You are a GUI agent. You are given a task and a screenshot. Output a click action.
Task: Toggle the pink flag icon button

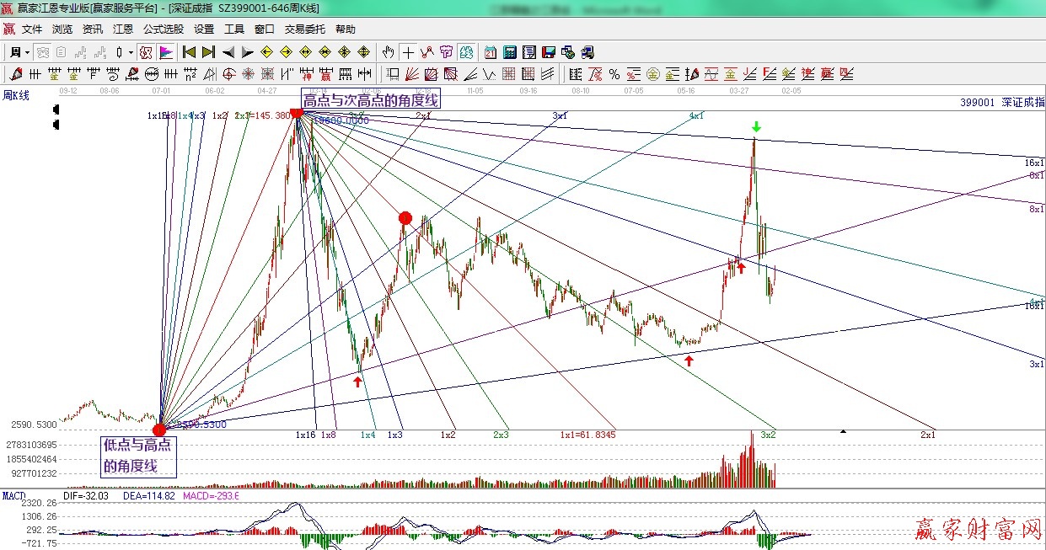point(165,52)
